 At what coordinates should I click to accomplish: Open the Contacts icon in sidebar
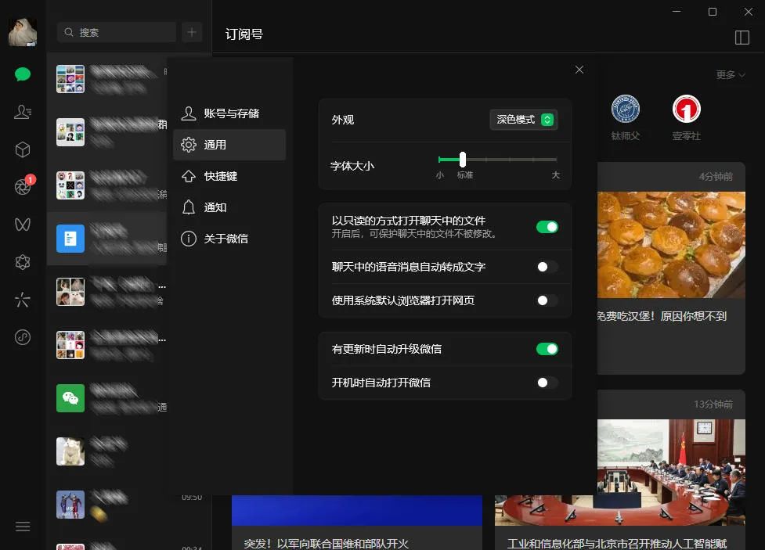click(23, 112)
